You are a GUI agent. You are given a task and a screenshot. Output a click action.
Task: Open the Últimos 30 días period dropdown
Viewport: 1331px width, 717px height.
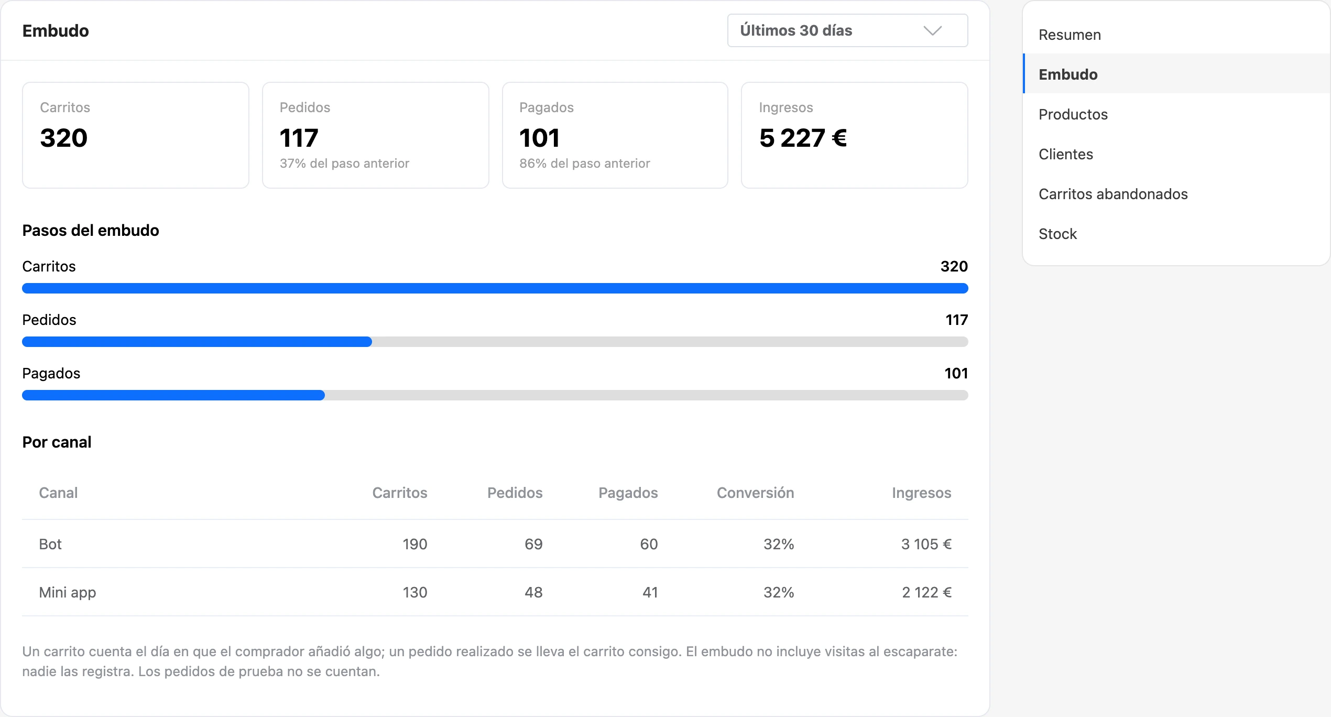(x=847, y=30)
